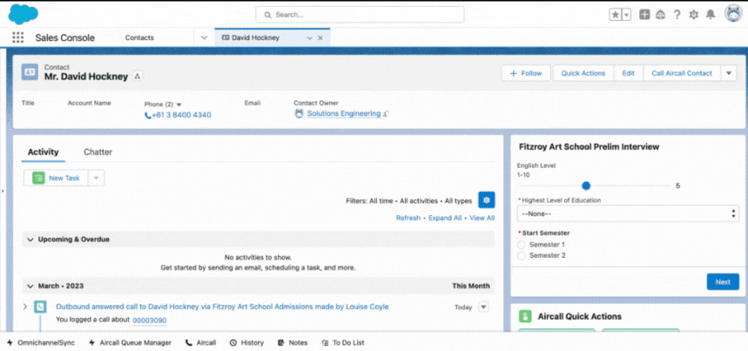Click the help question mark icon
748x351 pixels.
tap(677, 15)
